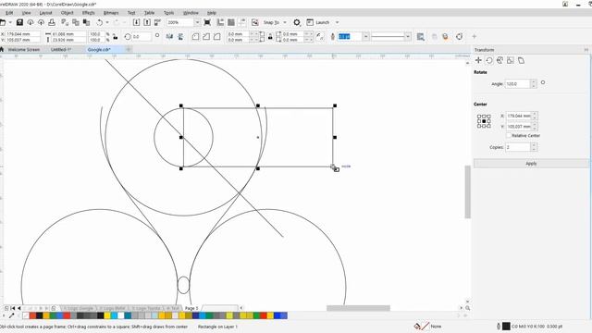This screenshot has width=592, height=333.
Task: Click the vertical scrollbar thumb of the canvas
Action: click(467, 191)
